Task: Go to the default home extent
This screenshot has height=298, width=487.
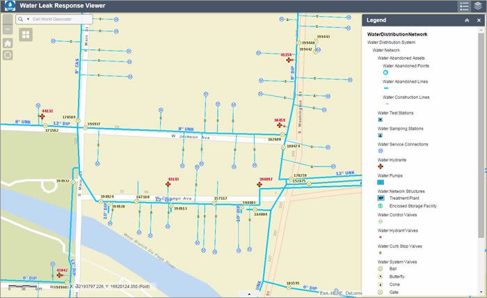Action: click(x=8, y=43)
